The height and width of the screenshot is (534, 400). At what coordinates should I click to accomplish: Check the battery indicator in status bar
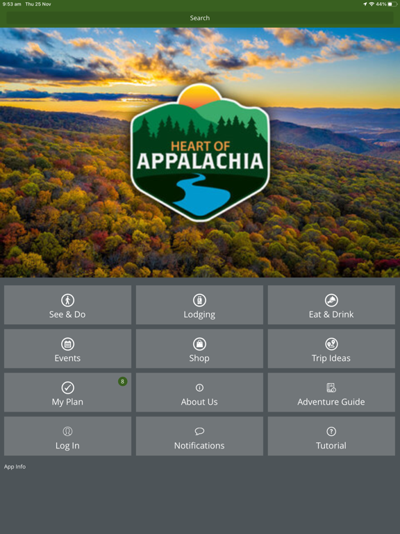pos(392,4)
